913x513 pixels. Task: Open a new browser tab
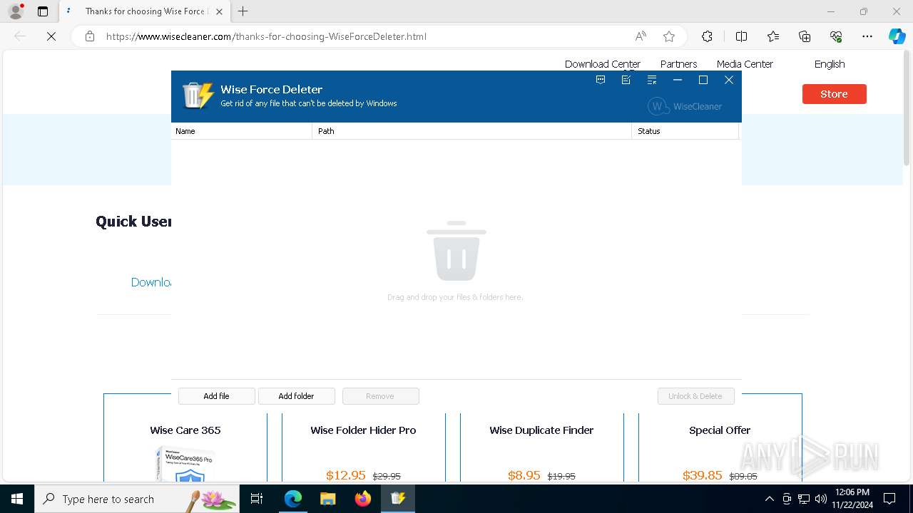[243, 11]
